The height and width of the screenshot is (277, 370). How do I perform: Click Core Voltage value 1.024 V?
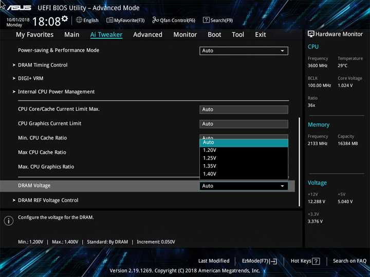coord(345,86)
